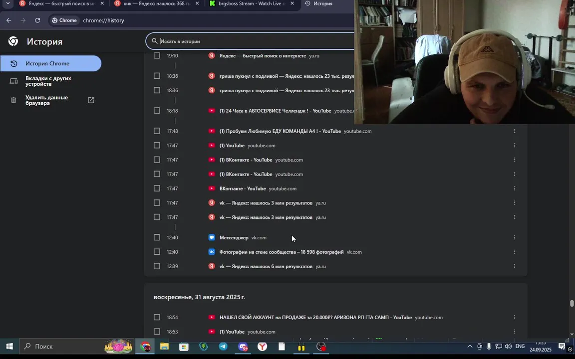Click YouTube favicon of 24 Часа в АВТОСЕРВИСЕ entry
The image size is (575, 359).
pyautogui.click(x=212, y=111)
